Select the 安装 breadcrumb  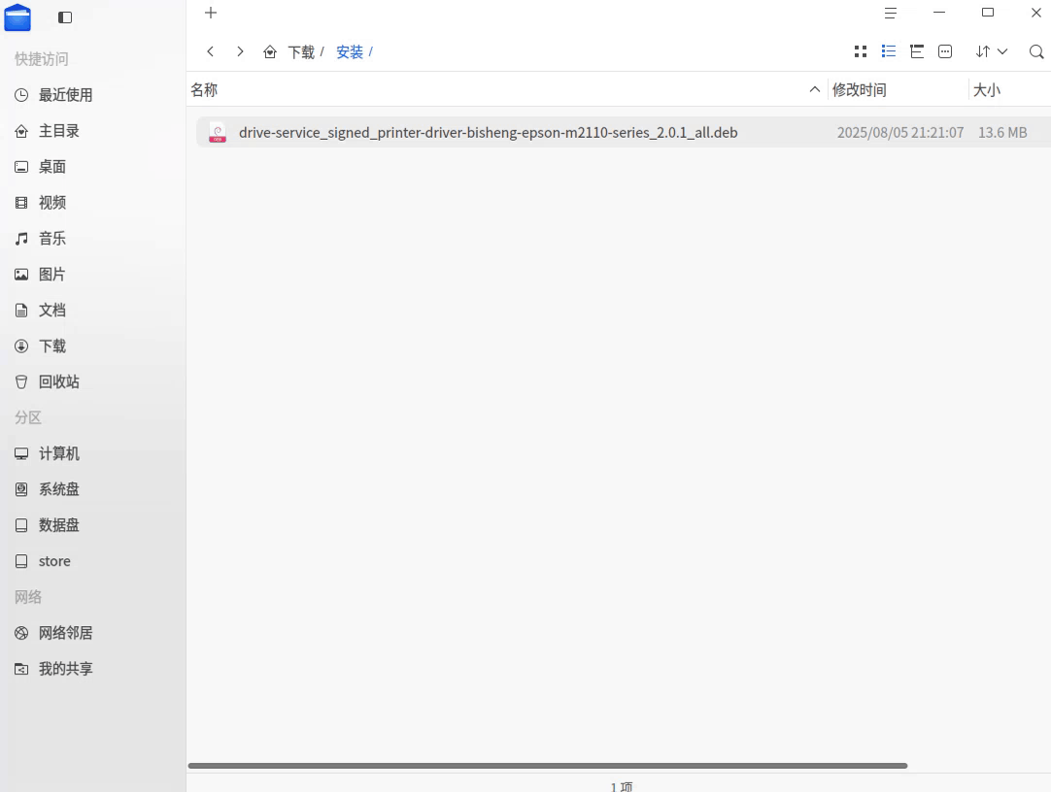pos(350,52)
